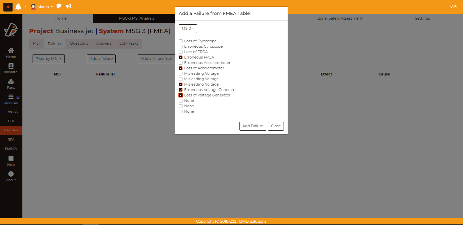Expand the sidebar with the double-chevron icon

tap(8, 7)
